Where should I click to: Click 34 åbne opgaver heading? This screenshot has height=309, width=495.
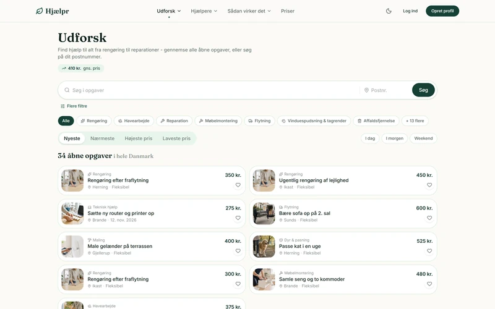(85, 156)
